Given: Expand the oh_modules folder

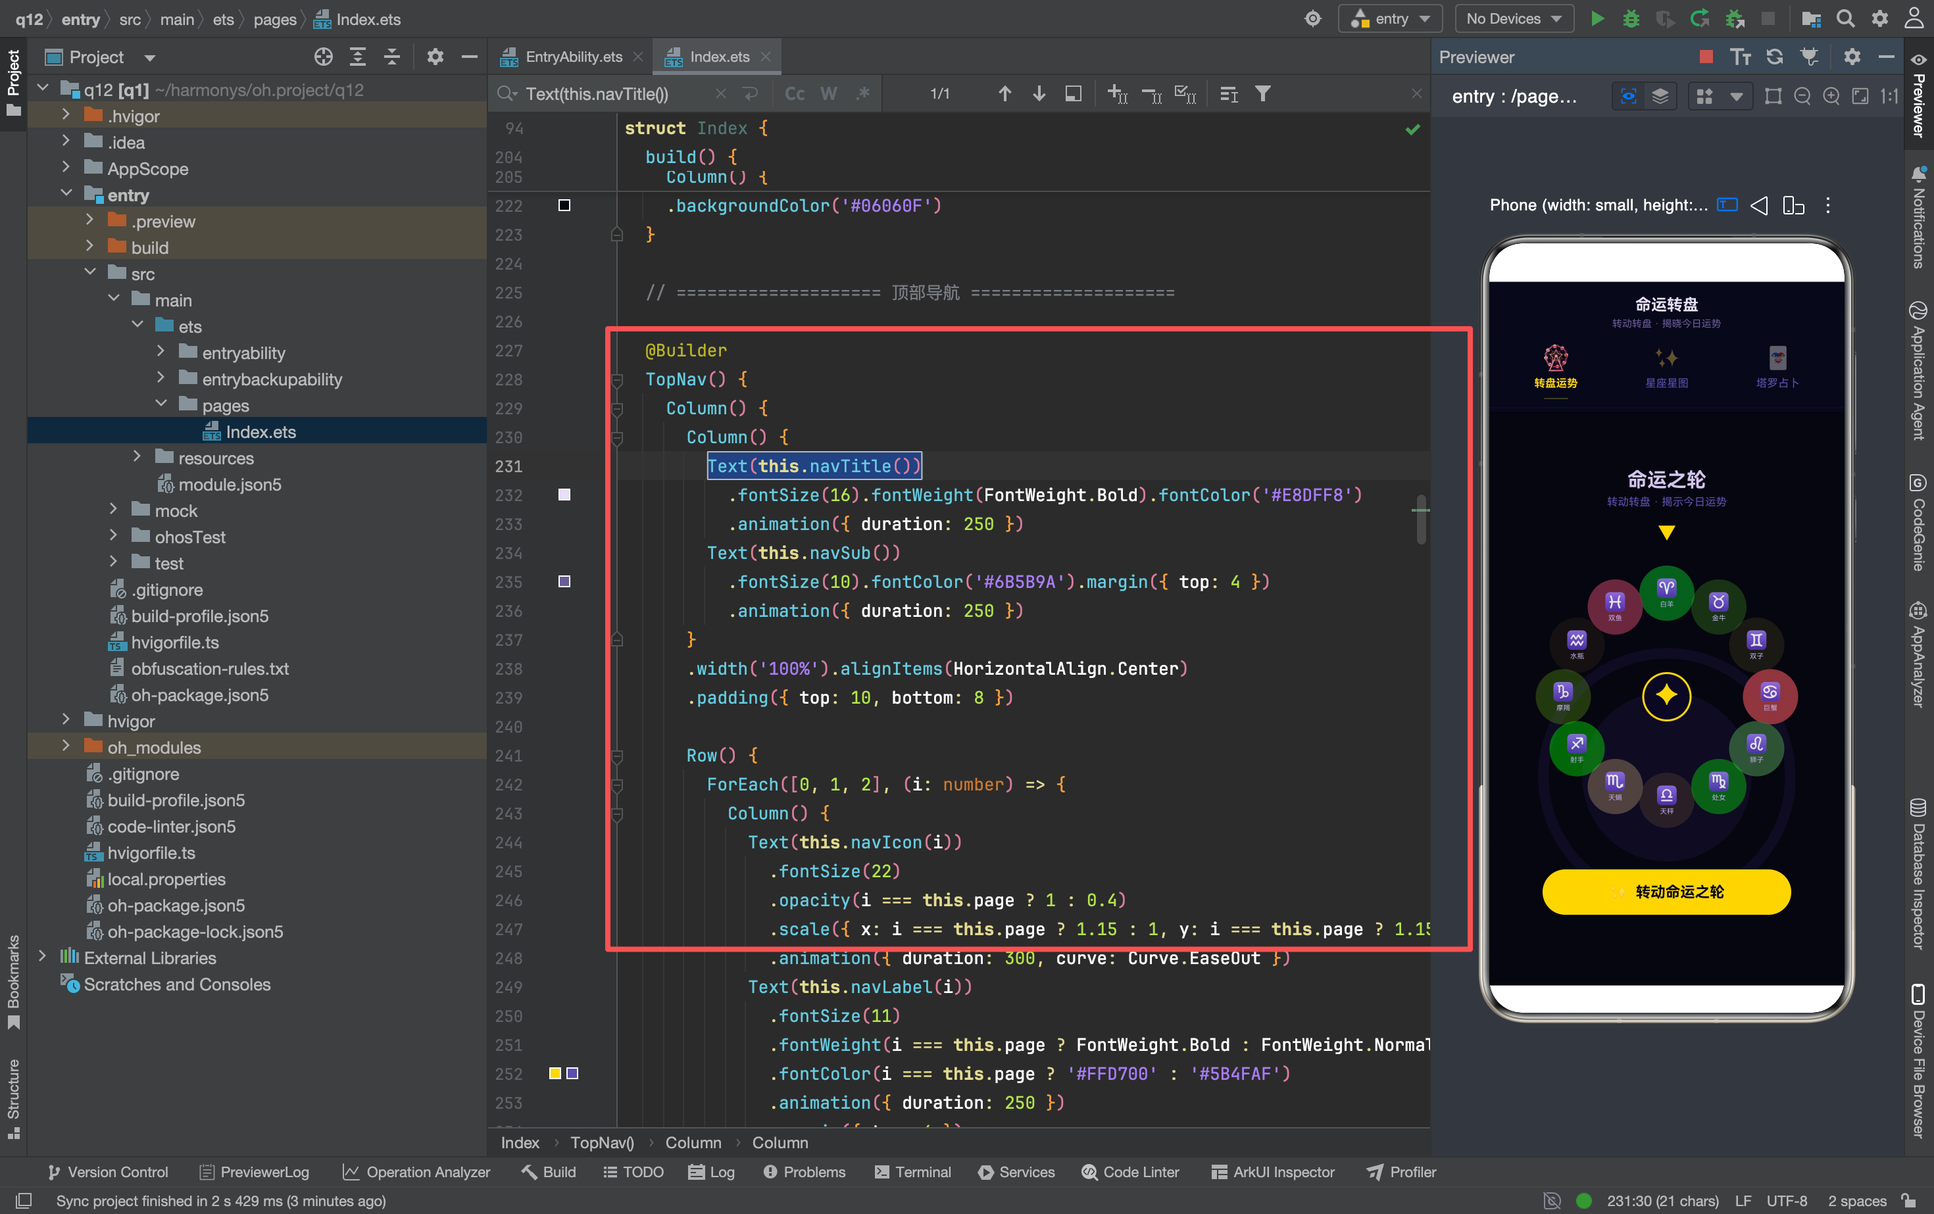Looking at the screenshot, I should 66,746.
